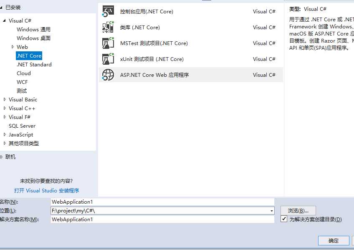Select the .NET Standard category
354x250 pixels.
(34, 65)
